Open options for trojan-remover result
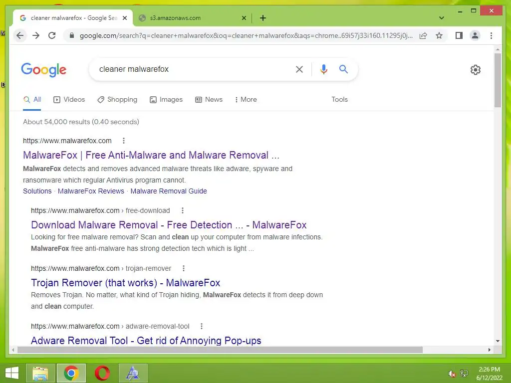 184,268
